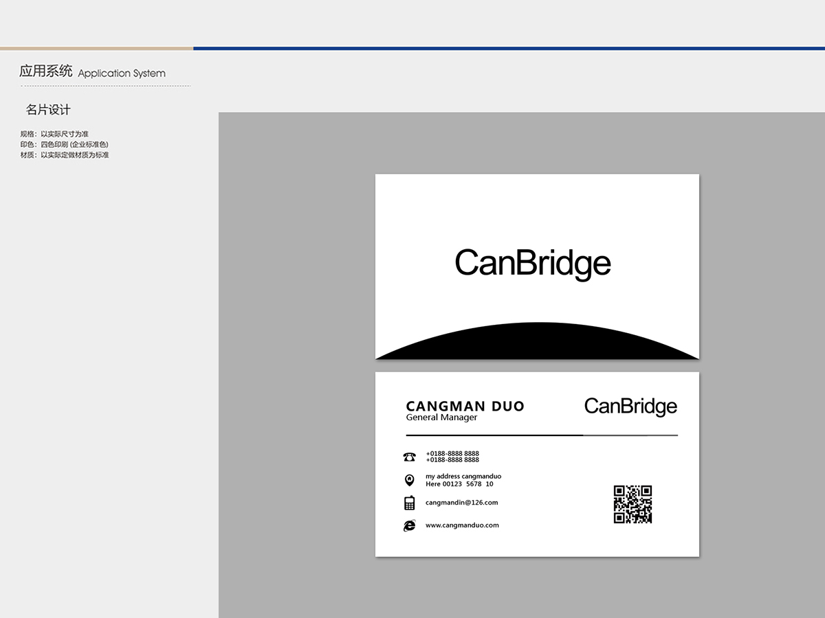Click the small CanBridge logo on the card back
This screenshot has width=825, height=618.
[630, 406]
